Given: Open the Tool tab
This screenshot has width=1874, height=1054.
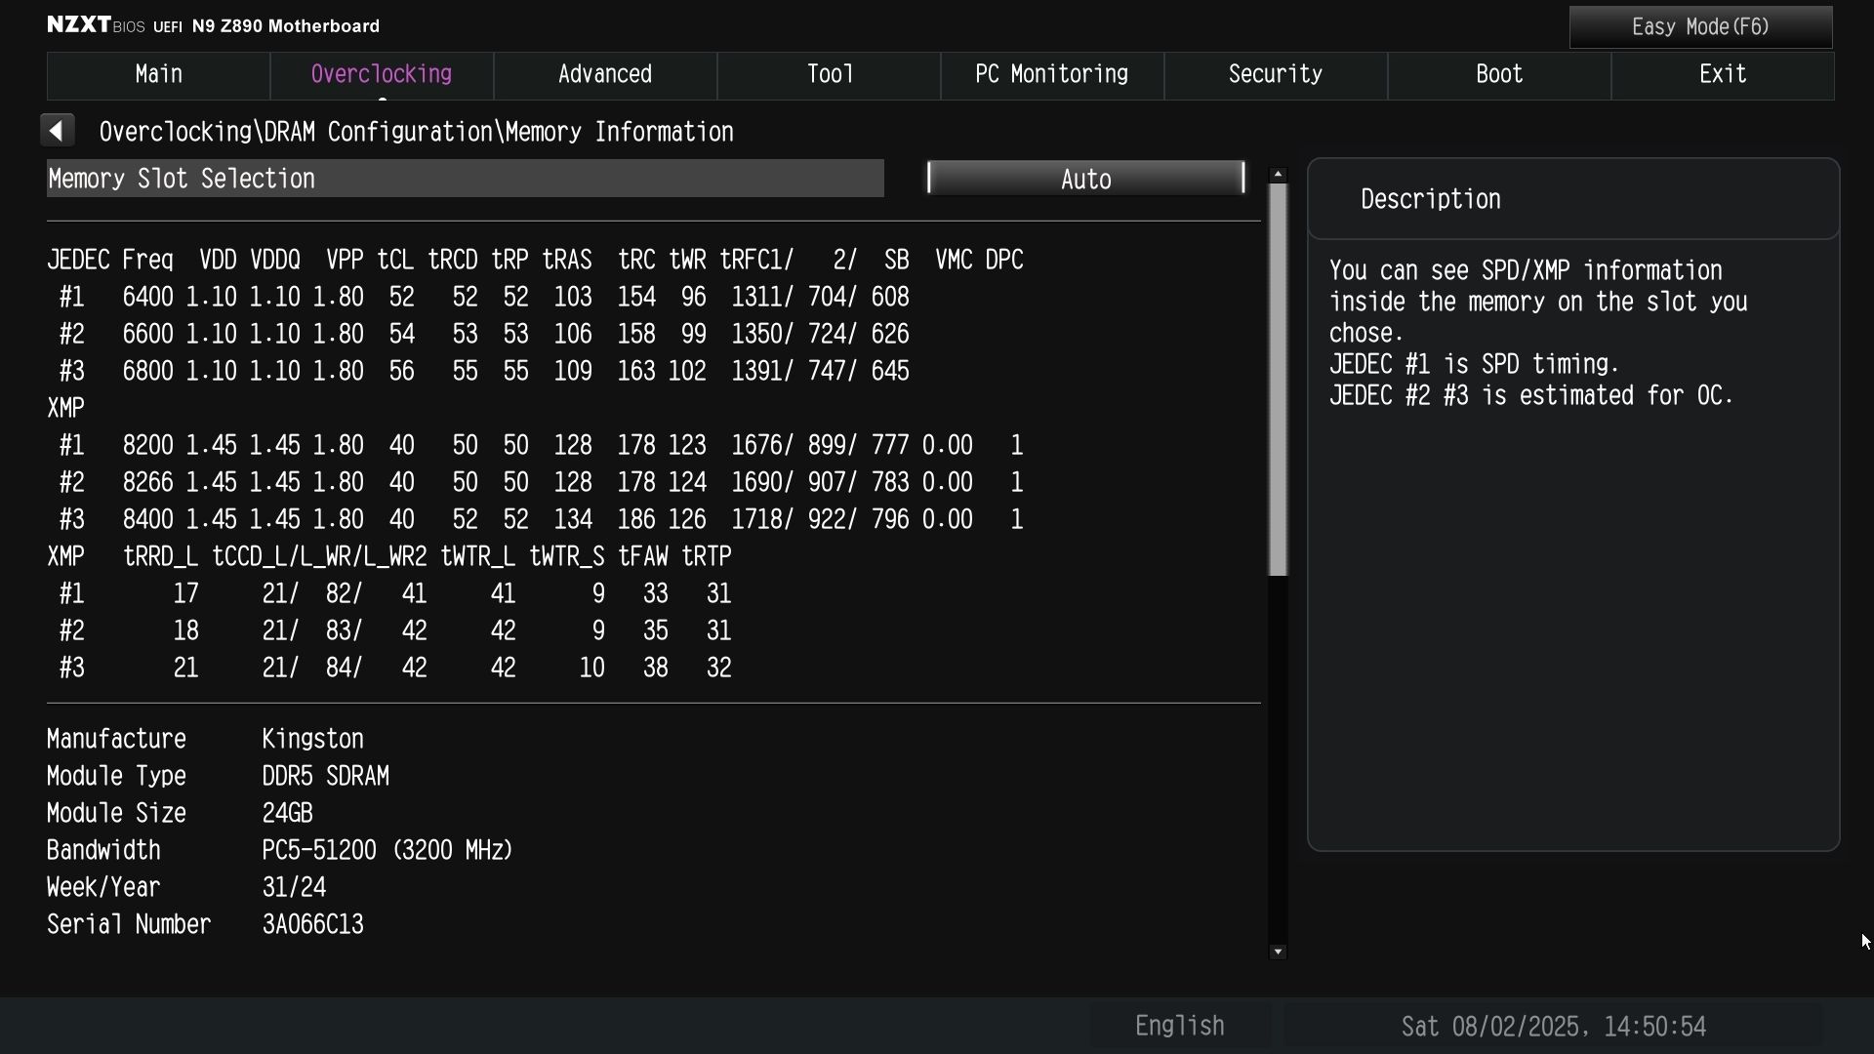Looking at the screenshot, I should 829,75.
